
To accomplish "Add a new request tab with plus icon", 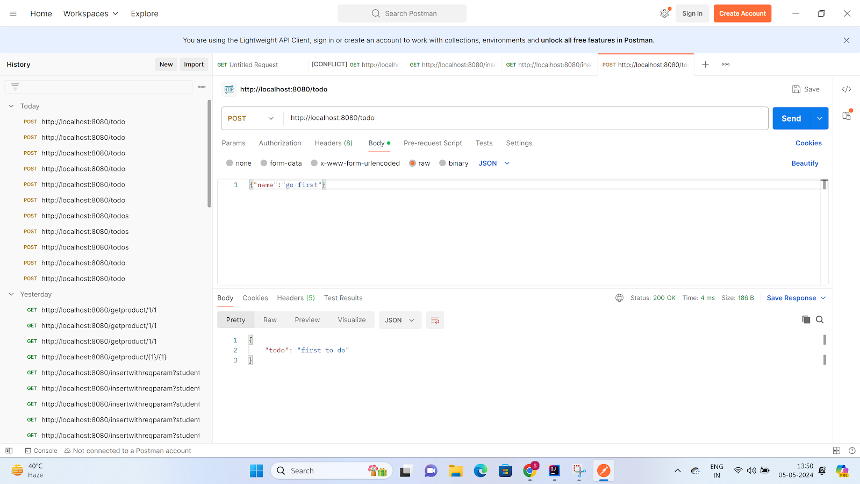I will coord(705,65).
